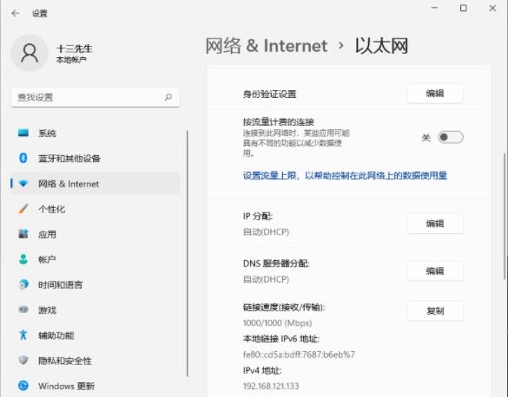Click 编辑 button for IP 分配
508x397 pixels.
point(435,224)
